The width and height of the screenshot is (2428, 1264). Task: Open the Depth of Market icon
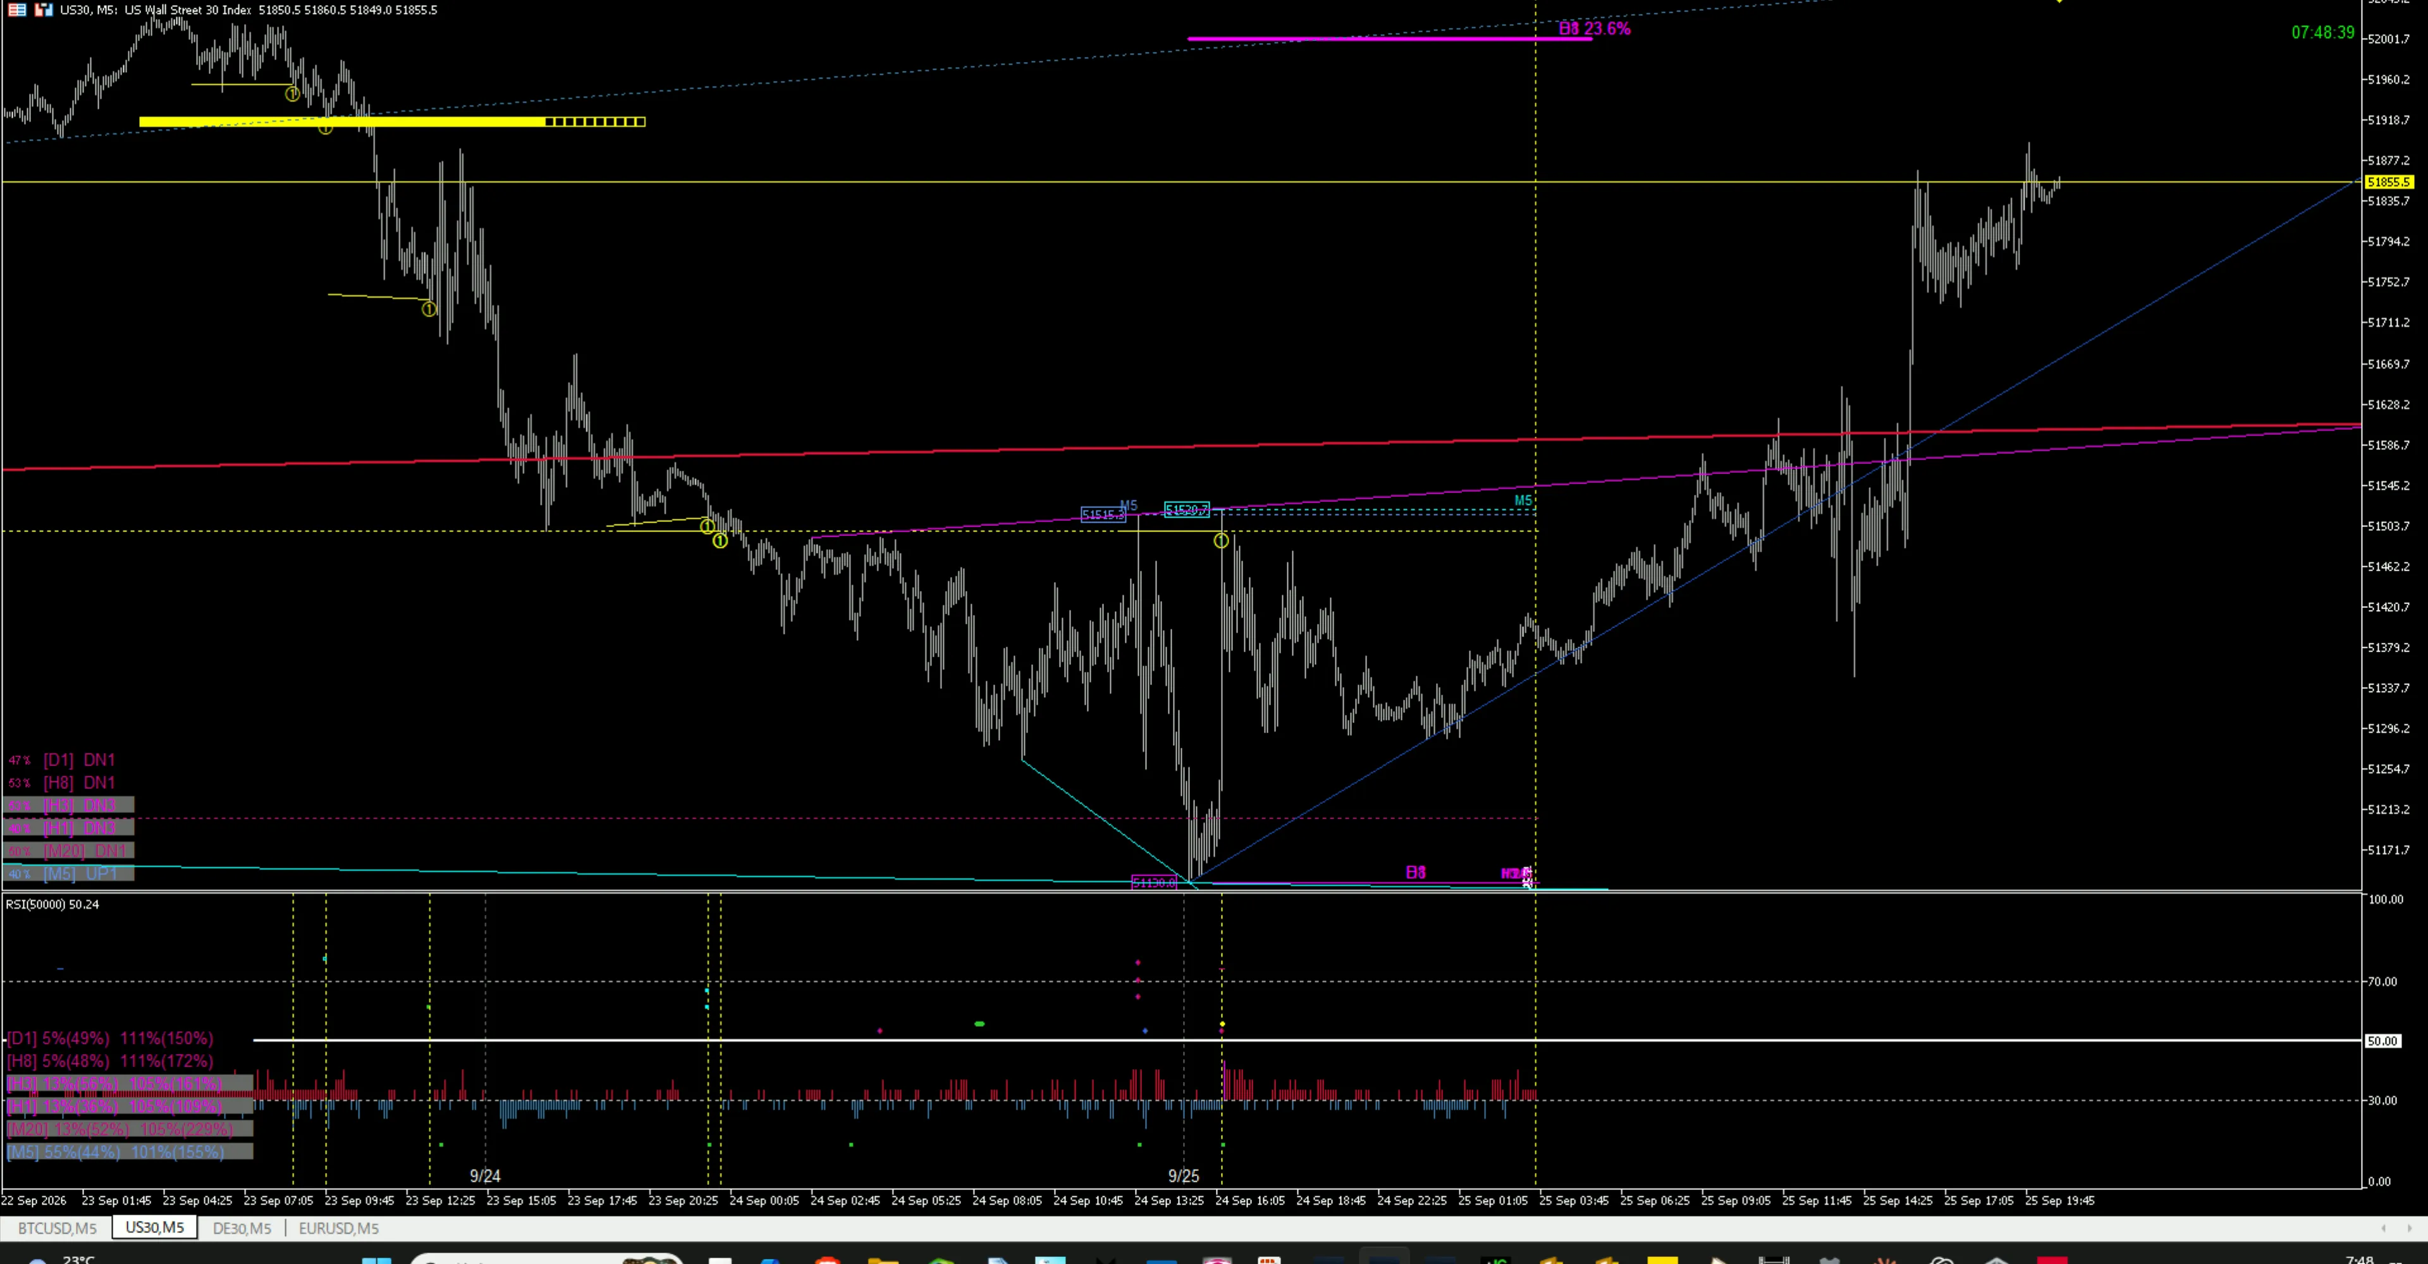pos(44,9)
